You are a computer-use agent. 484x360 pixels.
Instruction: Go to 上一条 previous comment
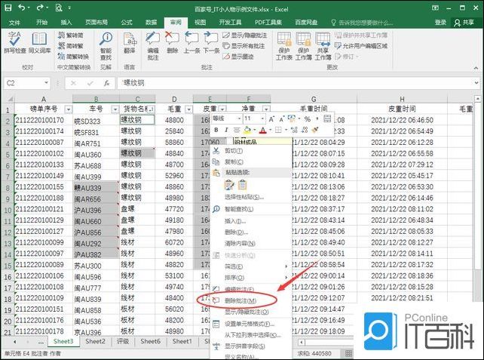pos(191,43)
